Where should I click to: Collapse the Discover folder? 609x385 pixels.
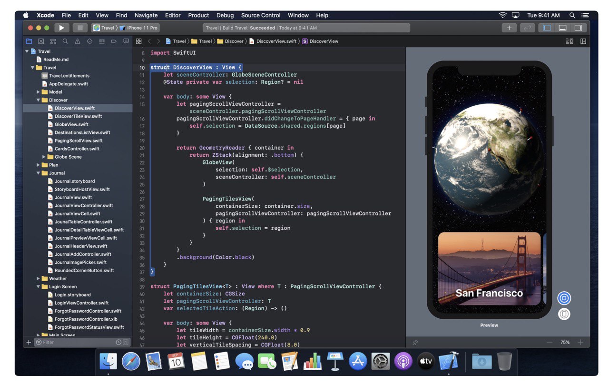(x=39, y=100)
